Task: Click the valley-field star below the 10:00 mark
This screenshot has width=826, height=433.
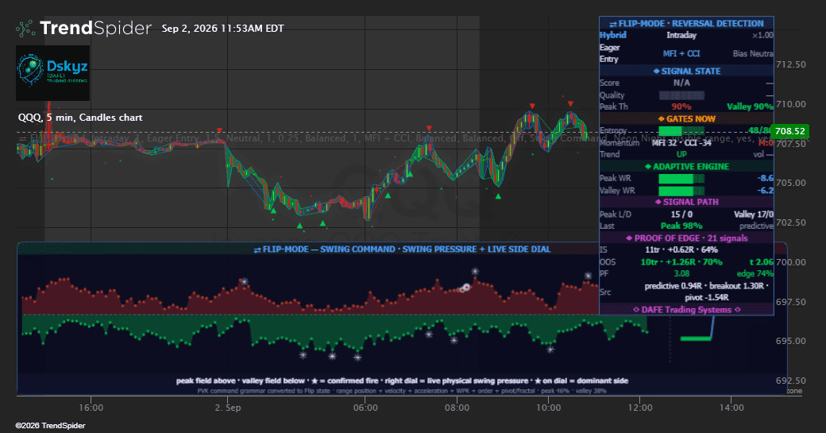Action: coord(550,350)
